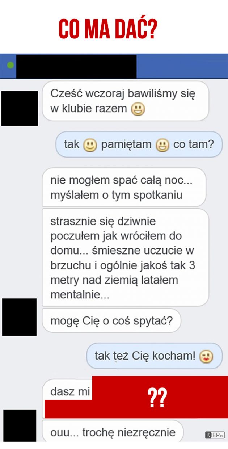Select the 'ouu... trochę niezręcznie' message

tap(113, 432)
